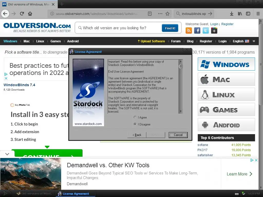Screen dimensions: 263x197
Task: Open the keyboard icon in system tray
Action: click(x=237, y=194)
